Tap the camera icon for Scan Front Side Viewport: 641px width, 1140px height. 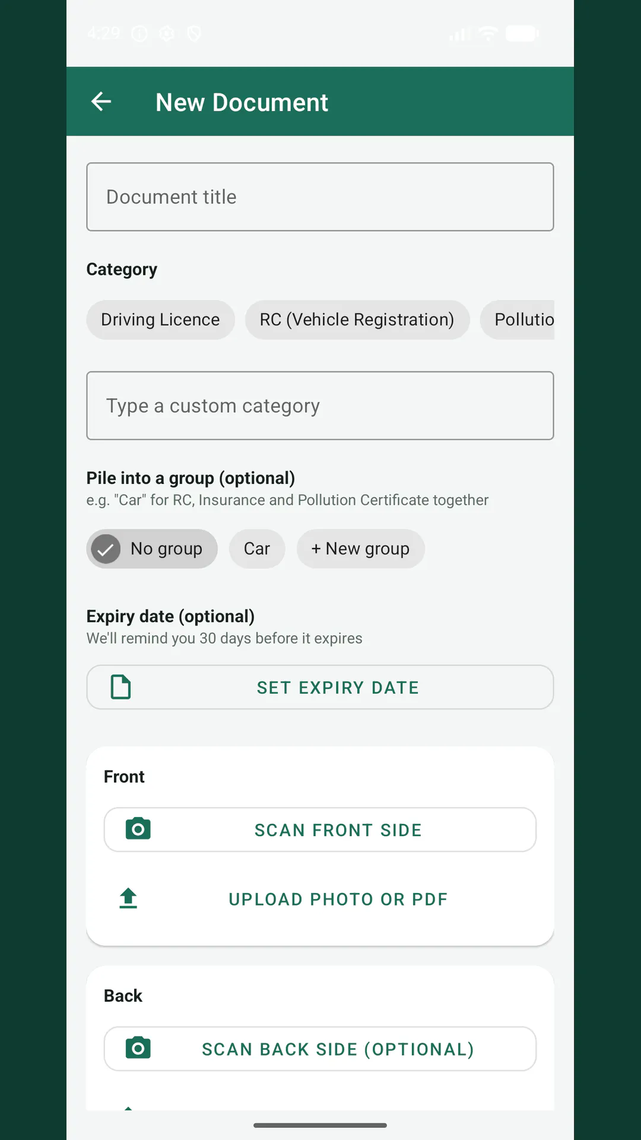[138, 829]
